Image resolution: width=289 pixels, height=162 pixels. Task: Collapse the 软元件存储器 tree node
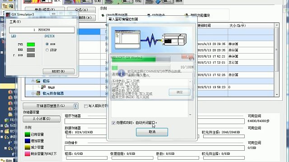point(33,93)
